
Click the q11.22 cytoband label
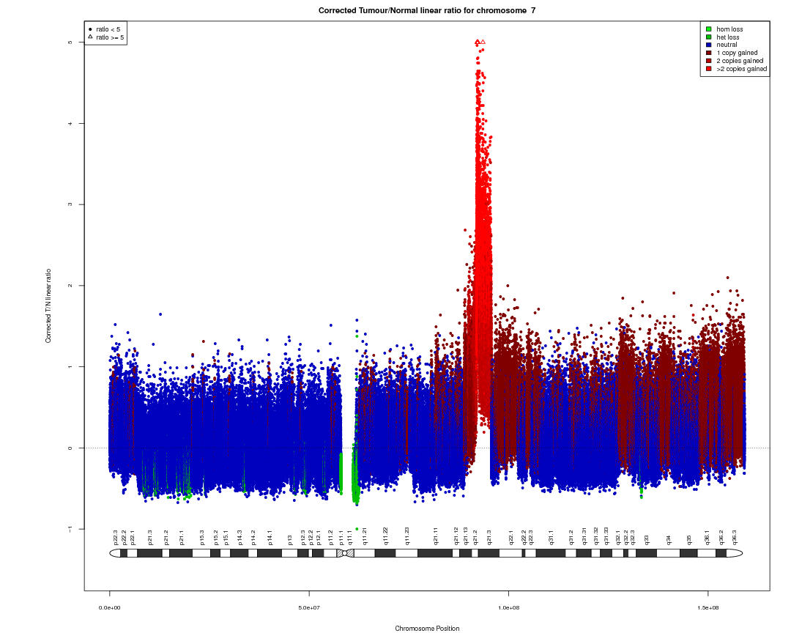385,536
